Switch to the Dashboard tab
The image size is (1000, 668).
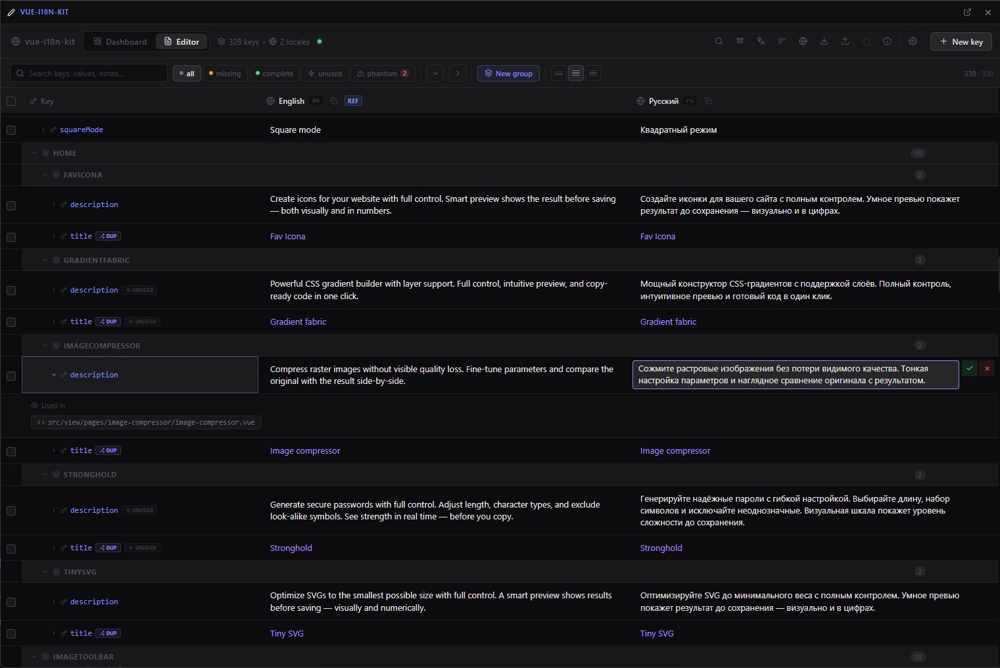tap(120, 41)
